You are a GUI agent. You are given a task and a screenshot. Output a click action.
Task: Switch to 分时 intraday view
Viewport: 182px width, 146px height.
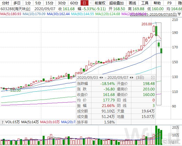tap(5, 3)
